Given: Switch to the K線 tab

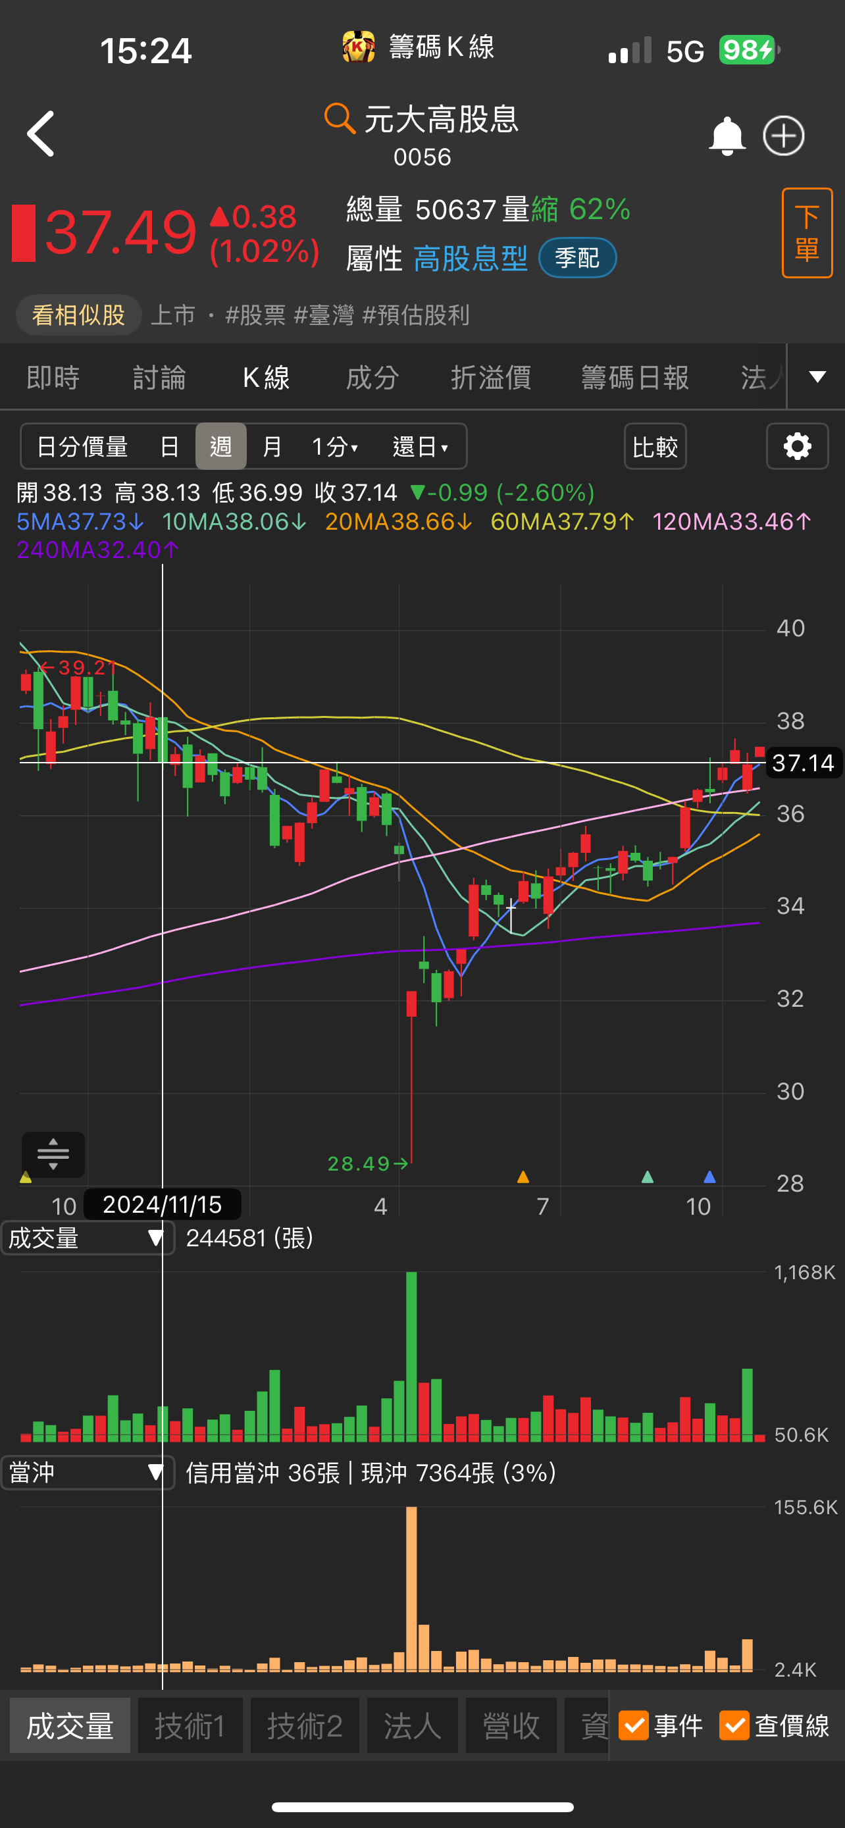Looking at the screenshot, I should tap(266, 378).
